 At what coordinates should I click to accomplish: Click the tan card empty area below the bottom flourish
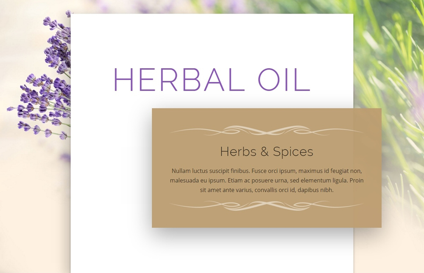[x=267, y=220]
